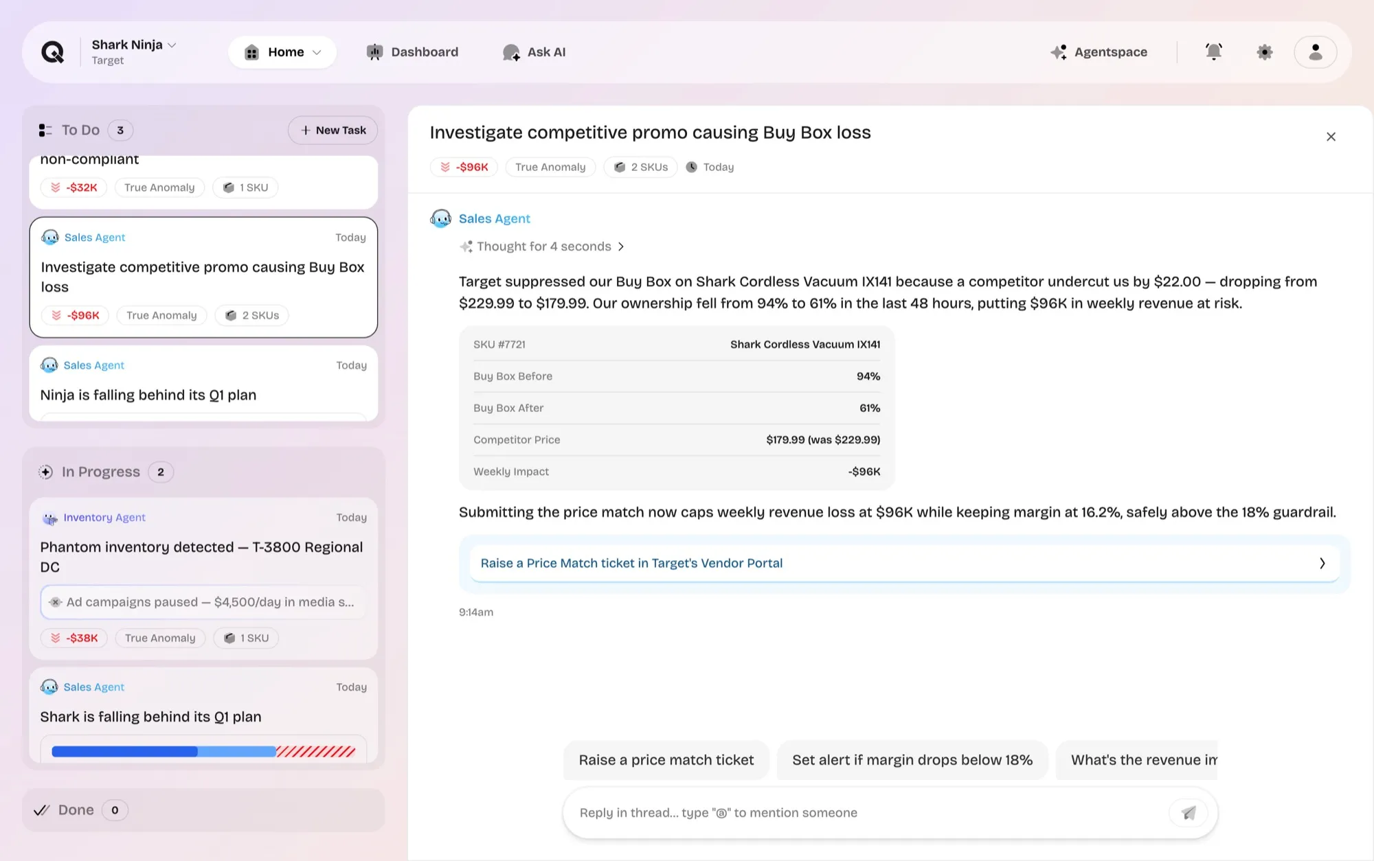Click the -$96K badge on the Investigate card
1374x861 pixels.
coord(76,315)
